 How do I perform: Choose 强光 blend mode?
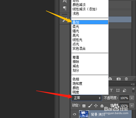pos(90,31)
